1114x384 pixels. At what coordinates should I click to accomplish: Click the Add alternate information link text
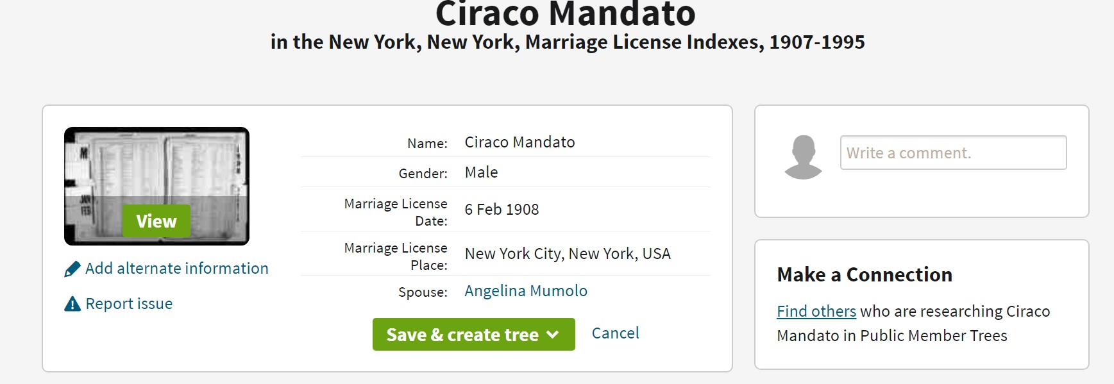[x=177, y=269]
